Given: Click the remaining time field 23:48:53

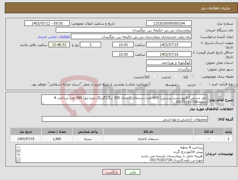Looking at the screenshot, I should (59, 45).
